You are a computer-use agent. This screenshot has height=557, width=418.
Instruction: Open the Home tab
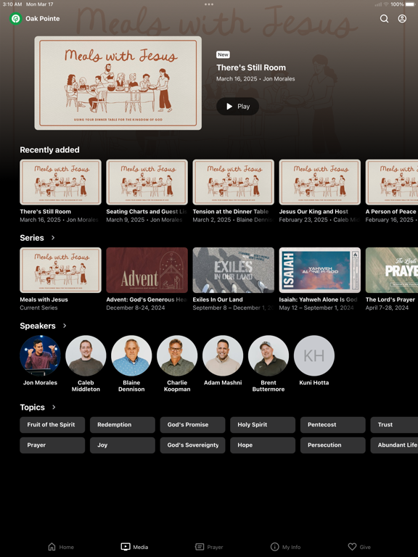(61, 547)
